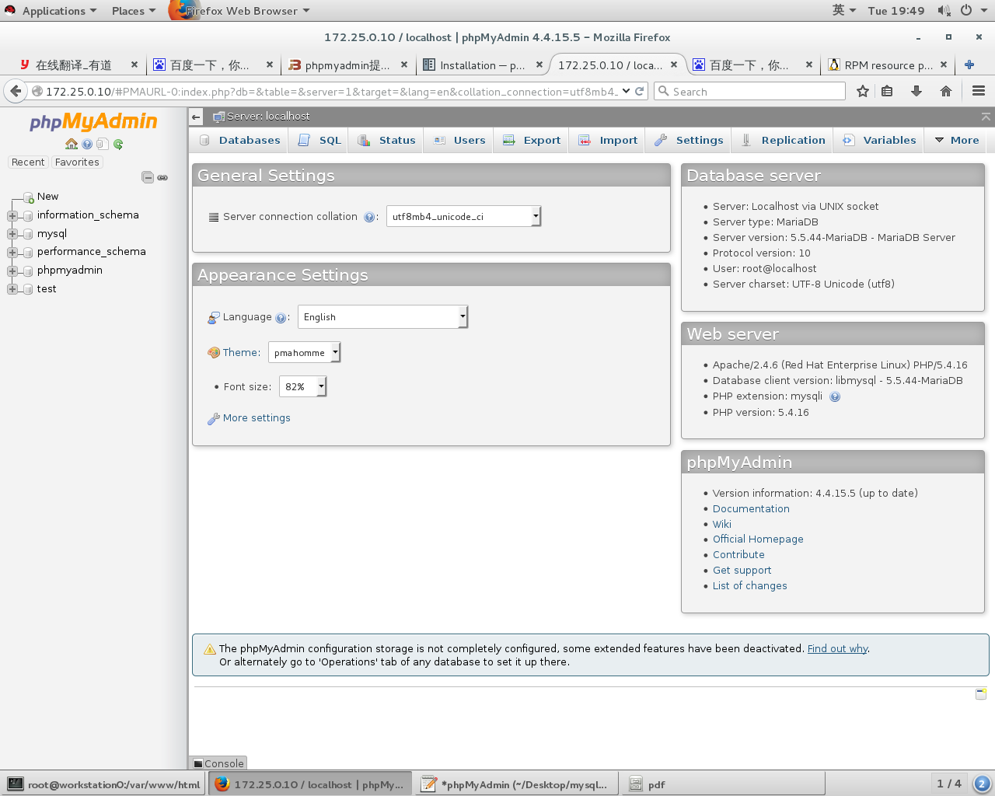The image size is (995, 796).
Task: Click the test database cylinder icon
Action: coord(29,289)
